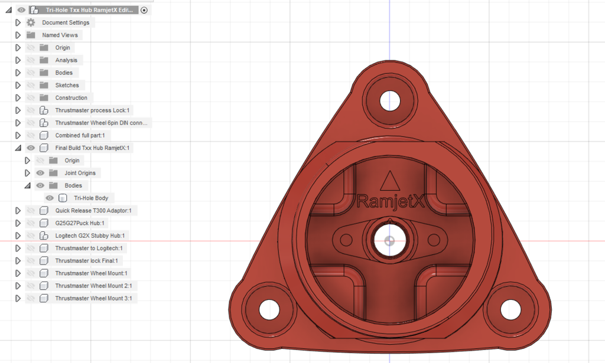Click the component cube icon of Combined full part:1

point(44,135)
